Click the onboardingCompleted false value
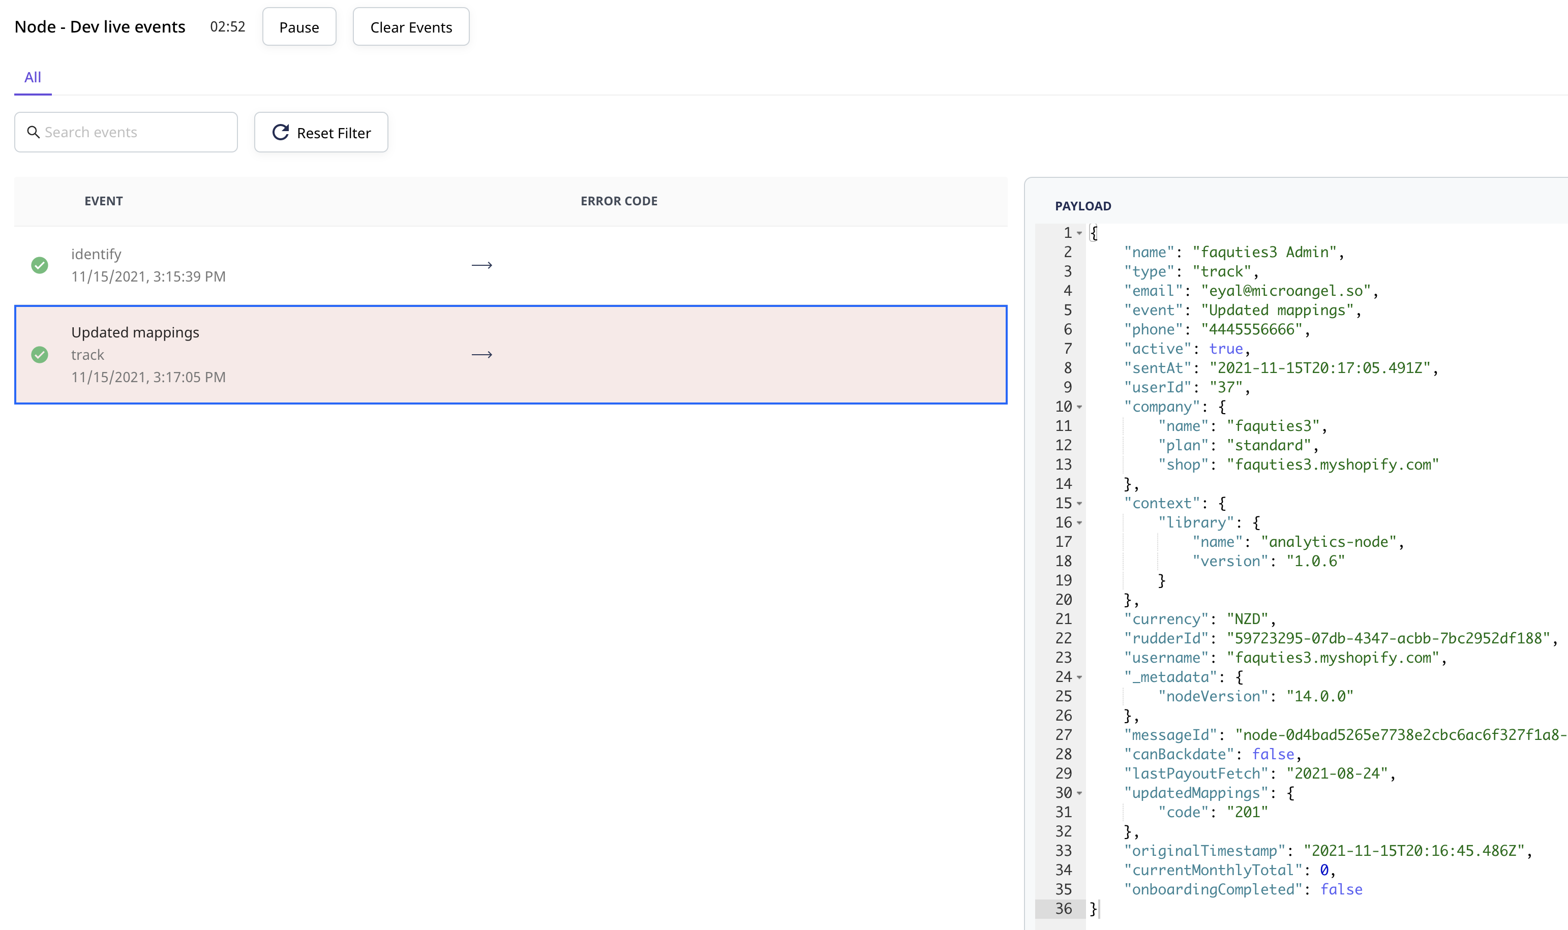The image size is (1568, 930). coord(1341,889)
